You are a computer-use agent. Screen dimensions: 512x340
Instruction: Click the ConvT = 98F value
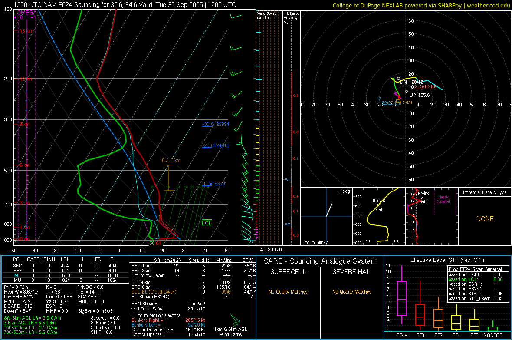click(59, 297)
